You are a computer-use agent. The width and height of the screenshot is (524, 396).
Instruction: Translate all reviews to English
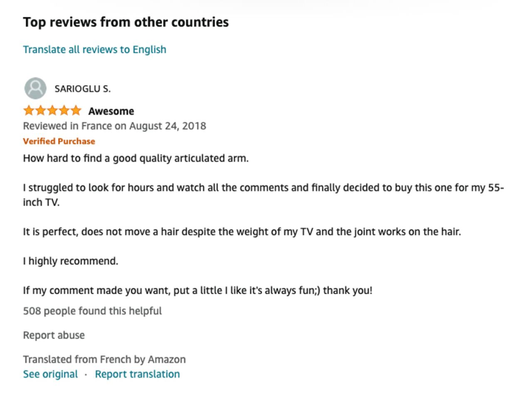[x=95, y=49]
